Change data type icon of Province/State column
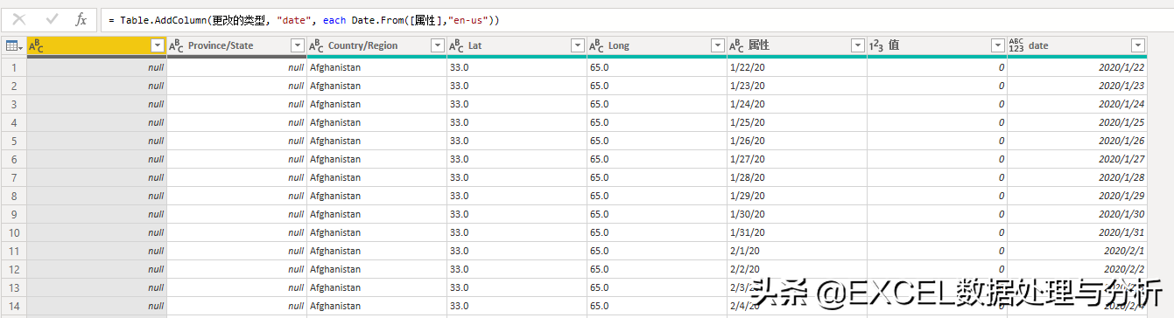 click(176, 45)
